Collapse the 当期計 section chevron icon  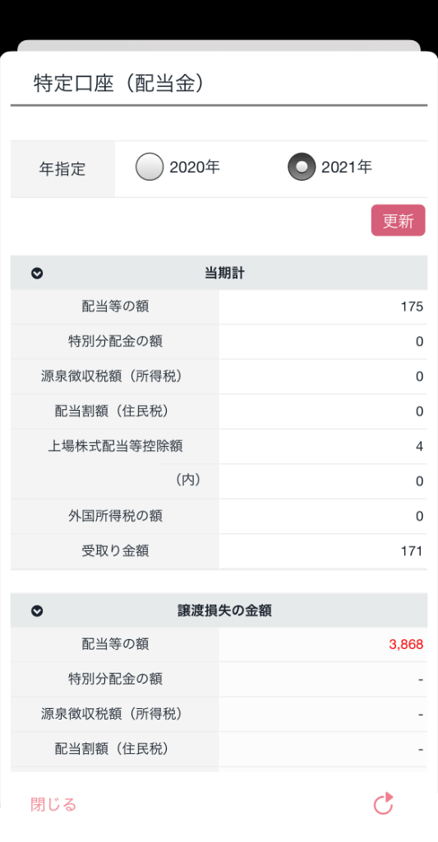[x=37, y=274]
